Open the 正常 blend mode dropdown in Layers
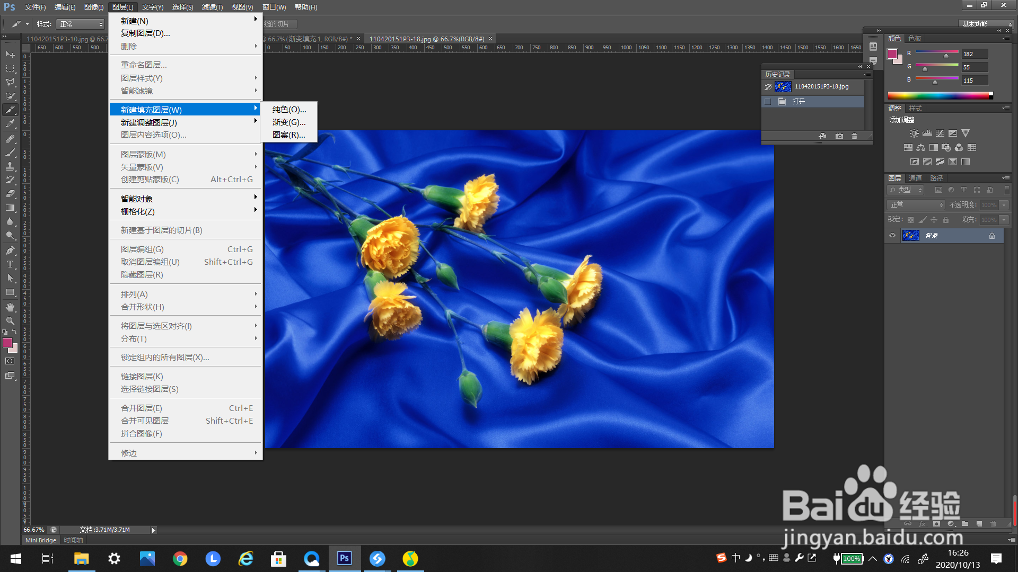 pos(916,205)
